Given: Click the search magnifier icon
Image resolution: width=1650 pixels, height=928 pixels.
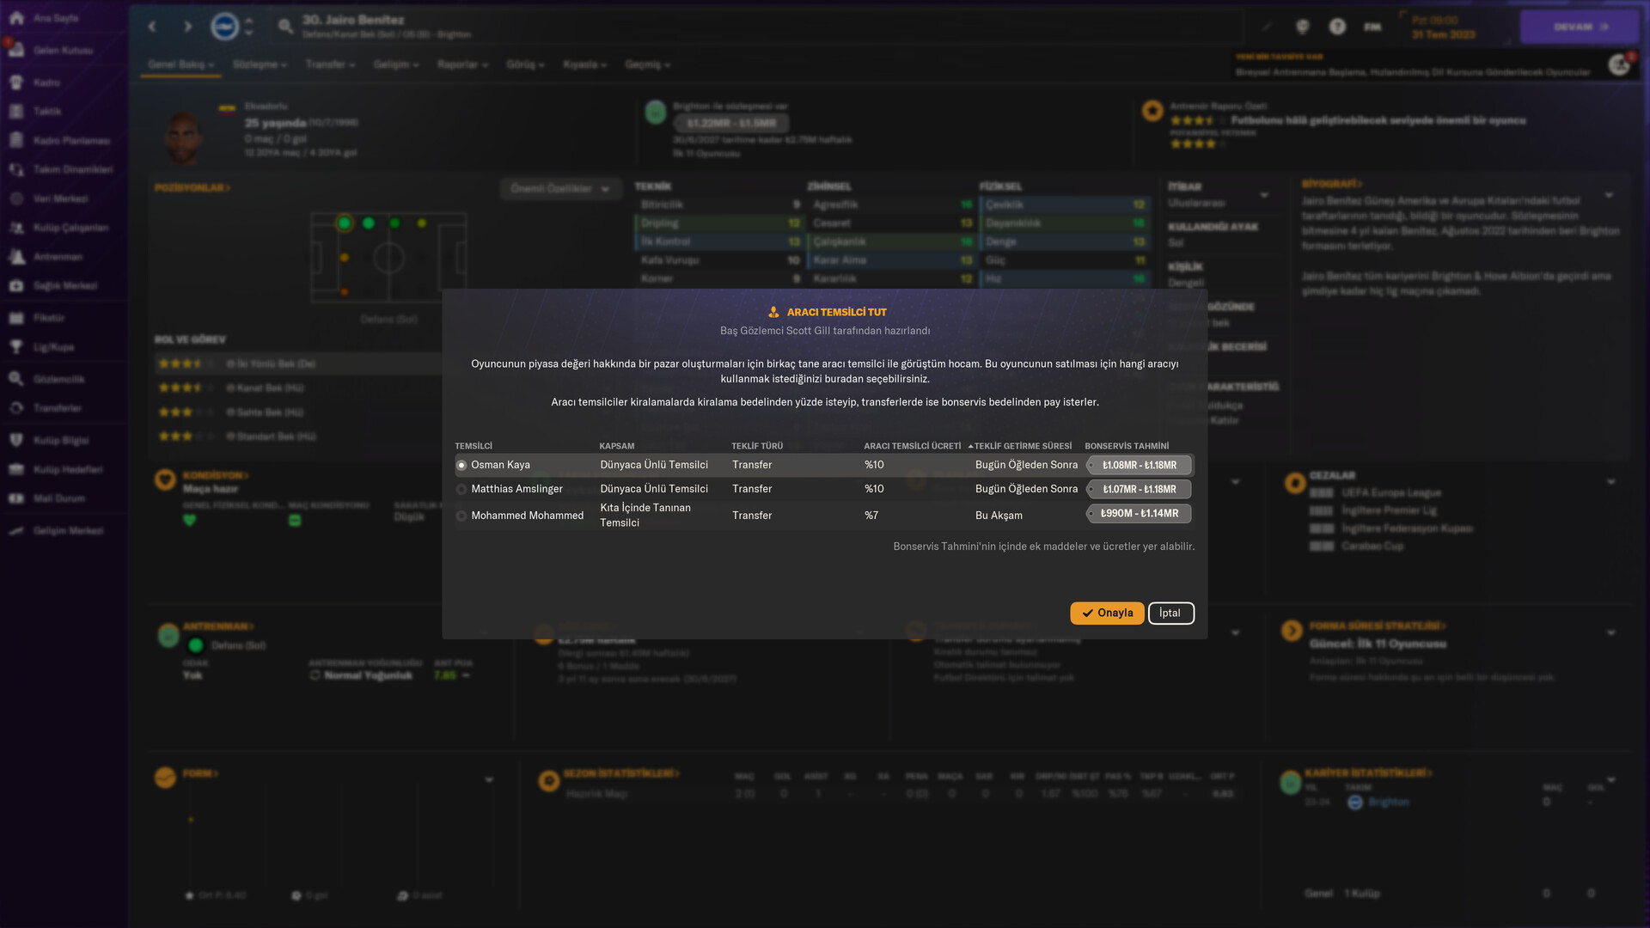Looking at the screenshot, I should [x=285, y=27].
